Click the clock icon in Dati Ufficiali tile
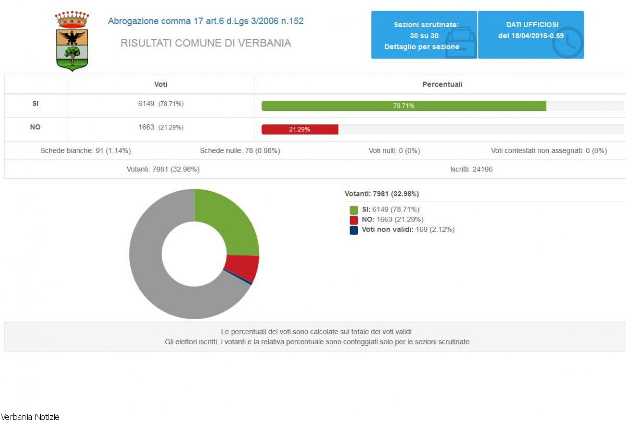 click(x=567, y=42)
